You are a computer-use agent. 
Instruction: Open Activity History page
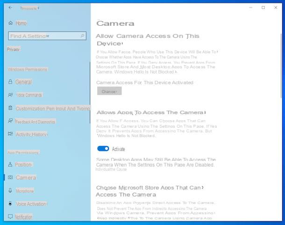click(32, 135)
